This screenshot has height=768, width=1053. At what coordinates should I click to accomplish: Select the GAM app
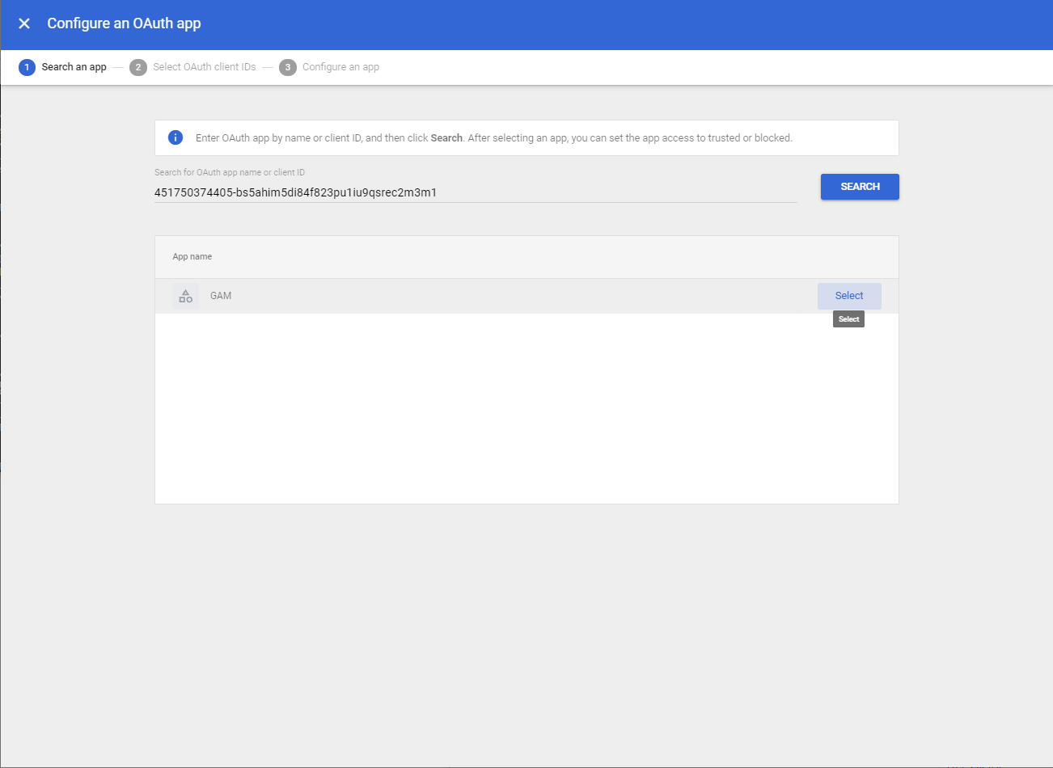coord(848,295)
